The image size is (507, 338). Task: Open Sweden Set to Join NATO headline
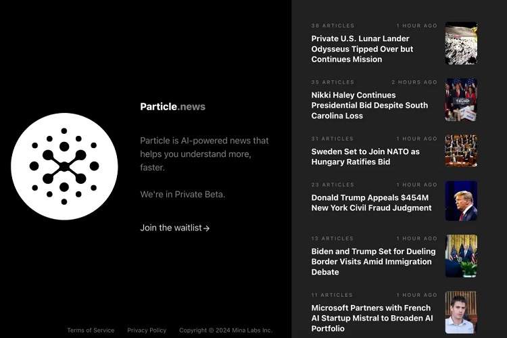365,157
